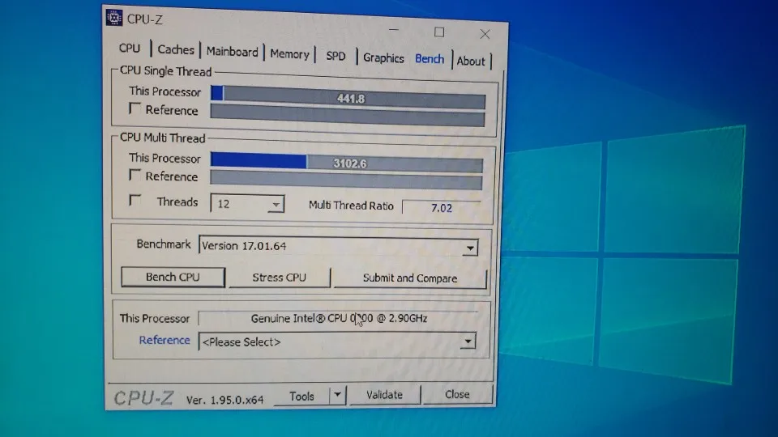The width and height of the screenshot is (778, 437).
Task: Switch to the CPU tab
Action: point(130,49)
